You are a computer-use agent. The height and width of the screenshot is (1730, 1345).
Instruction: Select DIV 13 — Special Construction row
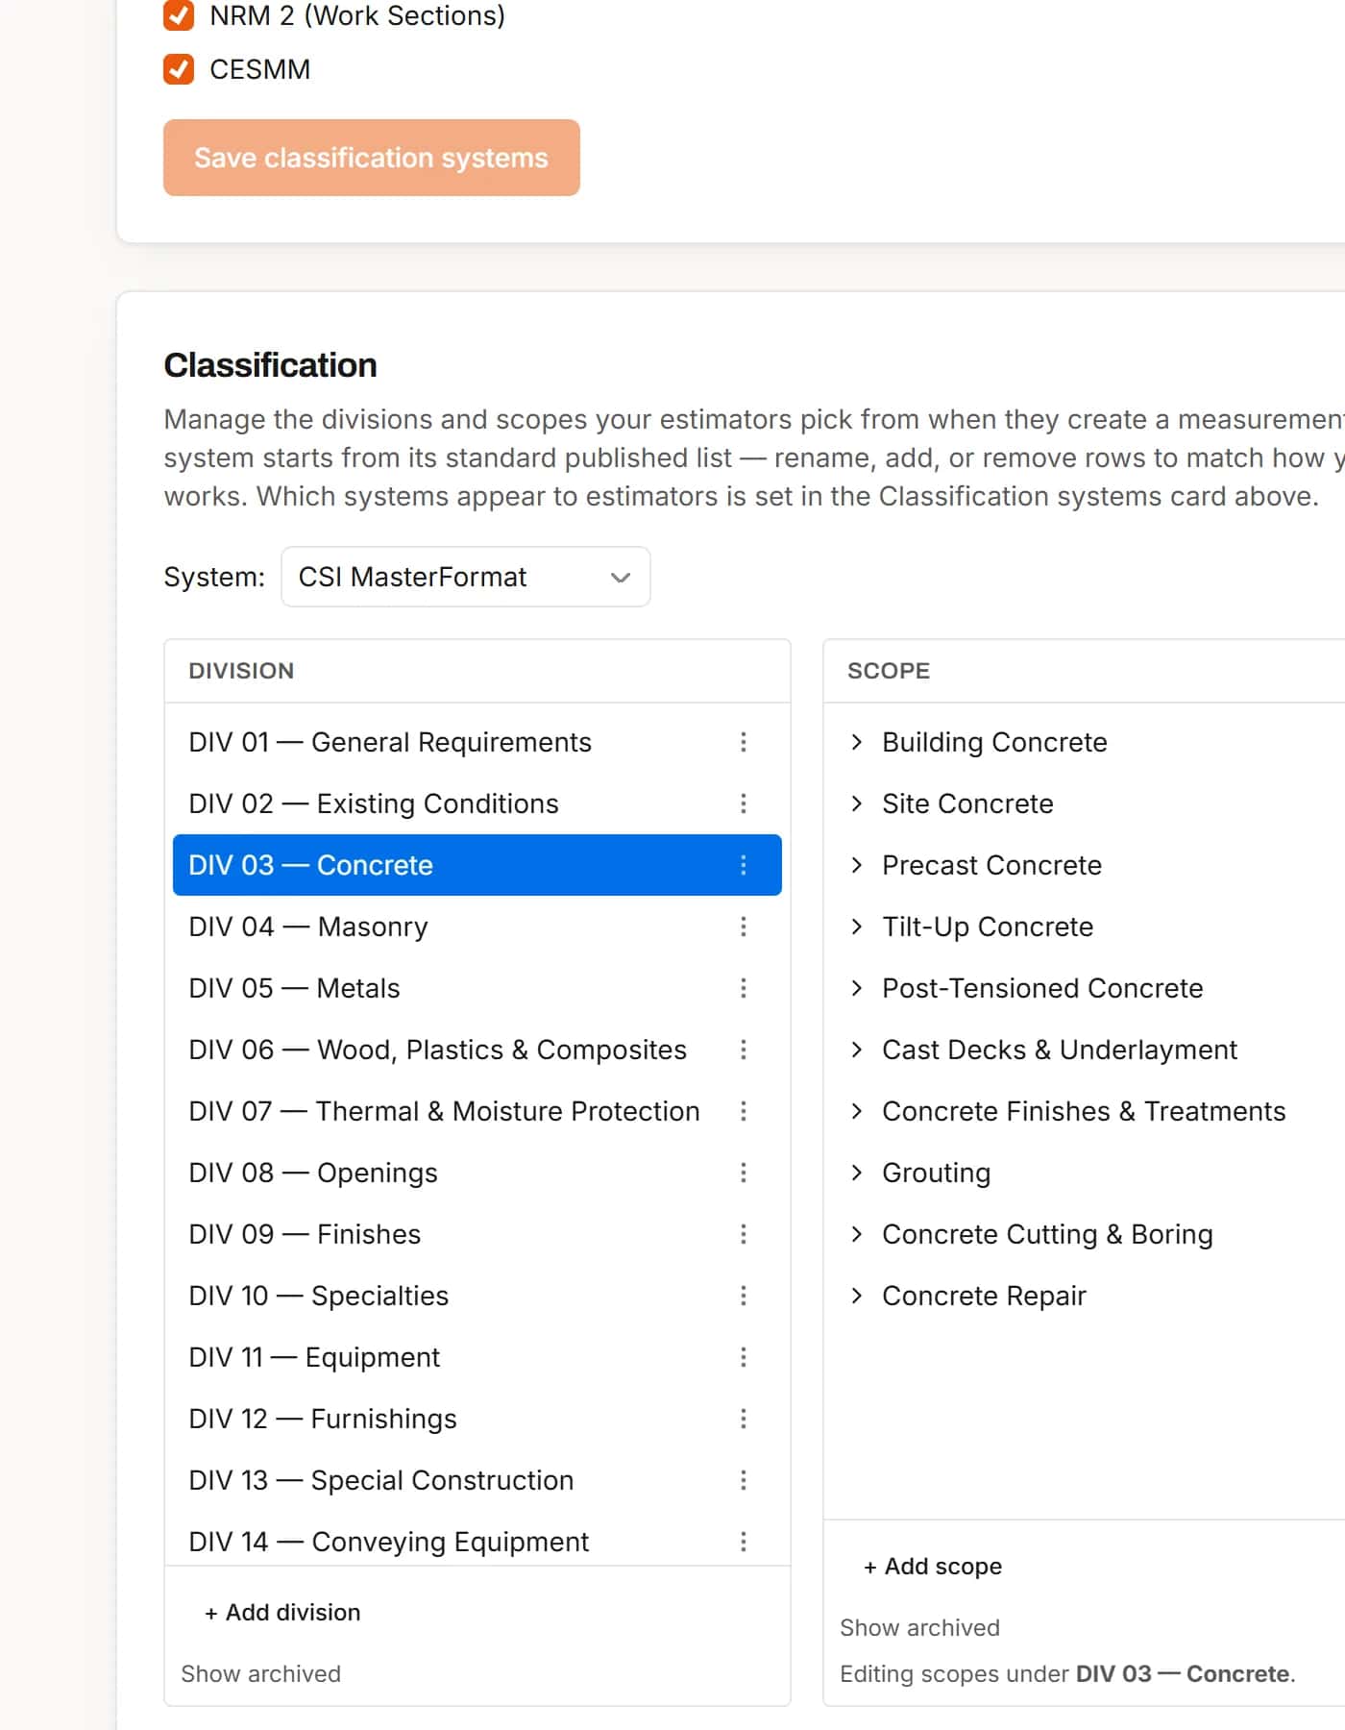pyautogui.click(x=477, y=1480)
